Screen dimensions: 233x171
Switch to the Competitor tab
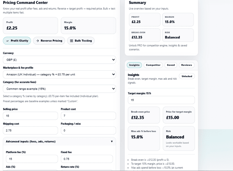153,65
